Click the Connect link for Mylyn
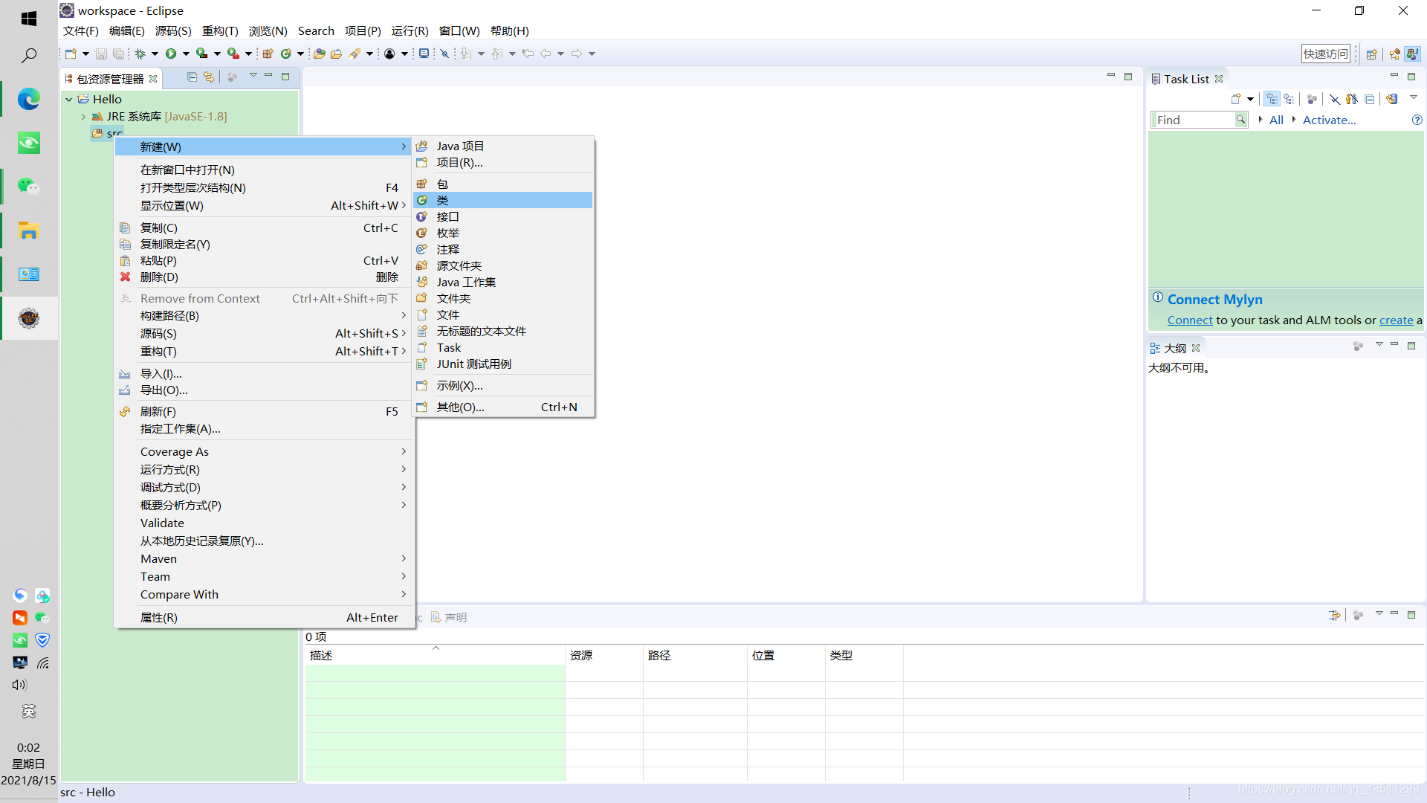The width and height of the screenshot is (1427, 803). [1189, 320]
